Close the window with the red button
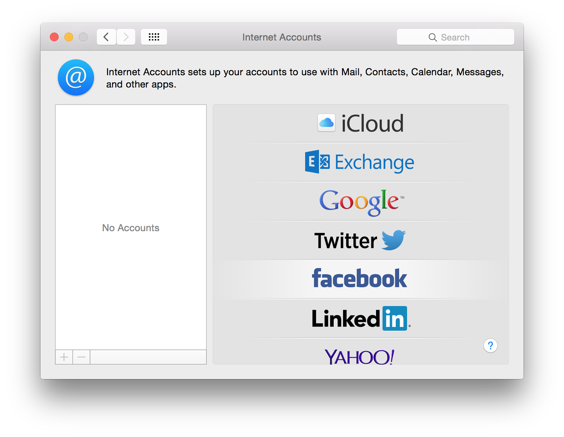Screen dimensions: 564x437 [54, 37]
